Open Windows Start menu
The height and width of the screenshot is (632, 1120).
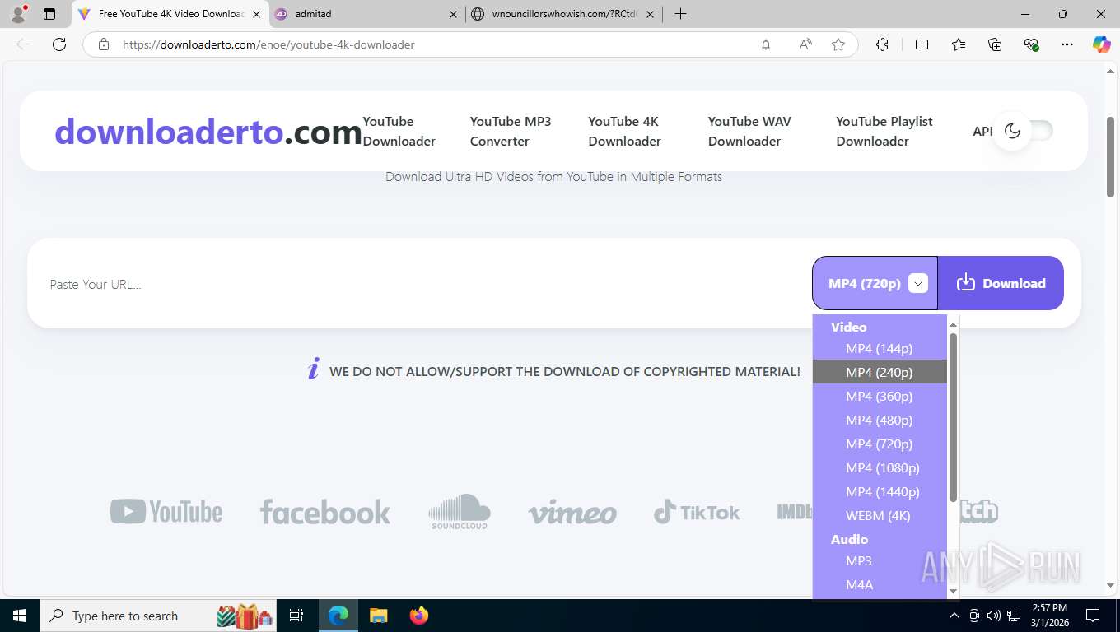pyautogui.click(x=19, y=616)
